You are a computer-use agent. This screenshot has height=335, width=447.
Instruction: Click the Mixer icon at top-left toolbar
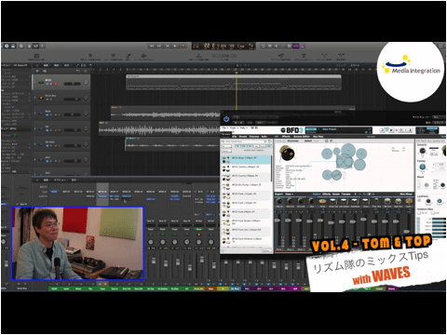pyautogui.click(x=35, y=46)
